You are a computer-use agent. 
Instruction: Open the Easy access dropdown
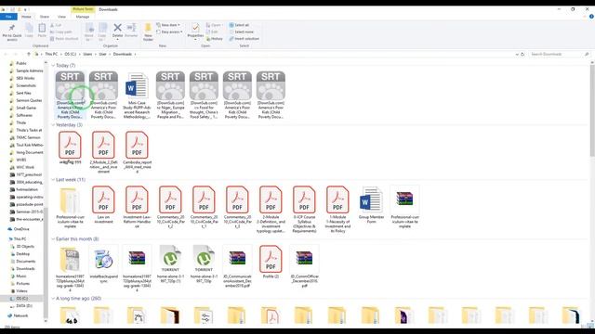coord(169,32)
